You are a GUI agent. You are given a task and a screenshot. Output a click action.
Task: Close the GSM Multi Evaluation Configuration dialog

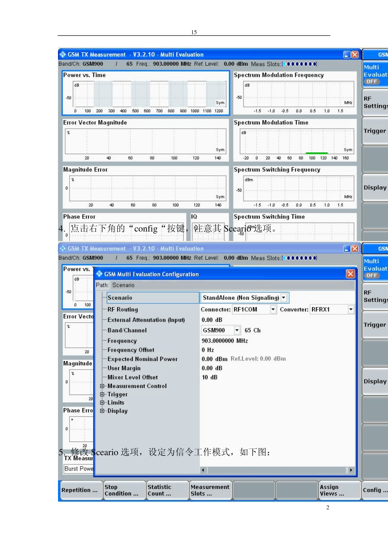pos(350,274)
